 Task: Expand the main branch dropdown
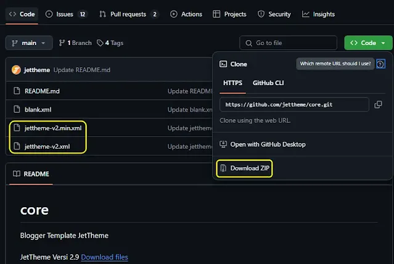tap(29, 43)
